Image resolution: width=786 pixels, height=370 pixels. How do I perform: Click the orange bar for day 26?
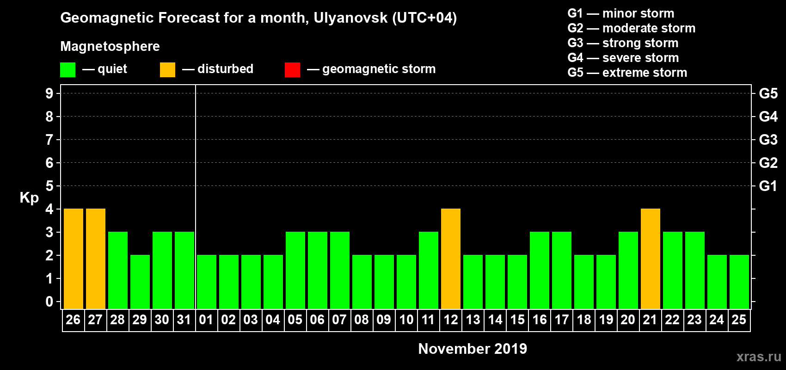click(x=74, y=259)
